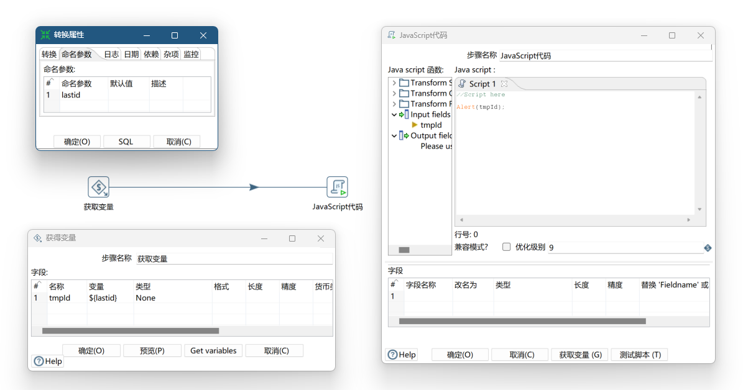Click the 步骤名称 field in JavaScript代码 dialog
This screenshot has height=390, width=743.
[x=604, y=56]
